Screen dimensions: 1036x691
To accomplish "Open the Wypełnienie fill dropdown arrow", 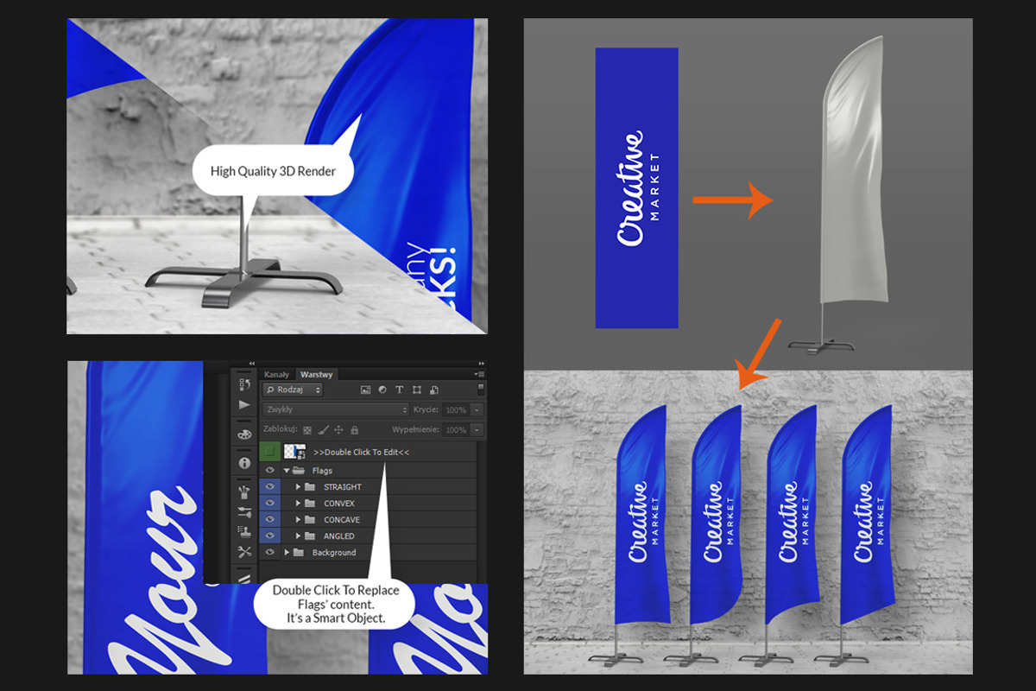I will [477, 430].
